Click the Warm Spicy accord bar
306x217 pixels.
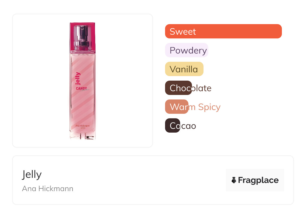[176, 107]
